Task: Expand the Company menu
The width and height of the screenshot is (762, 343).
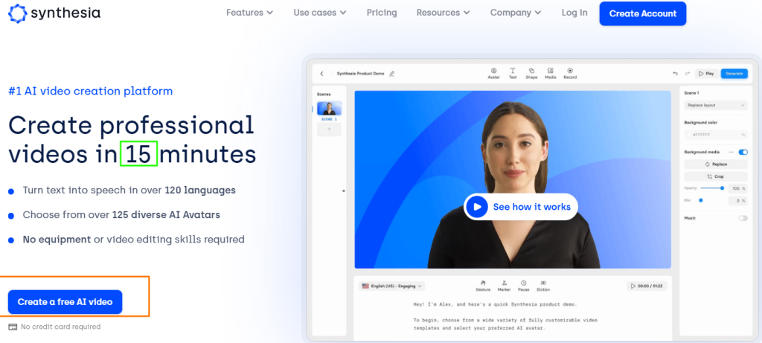Action: [x=516, y=13]
